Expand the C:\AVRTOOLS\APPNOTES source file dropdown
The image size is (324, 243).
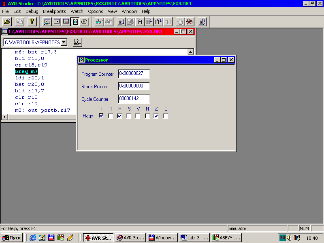64,43
